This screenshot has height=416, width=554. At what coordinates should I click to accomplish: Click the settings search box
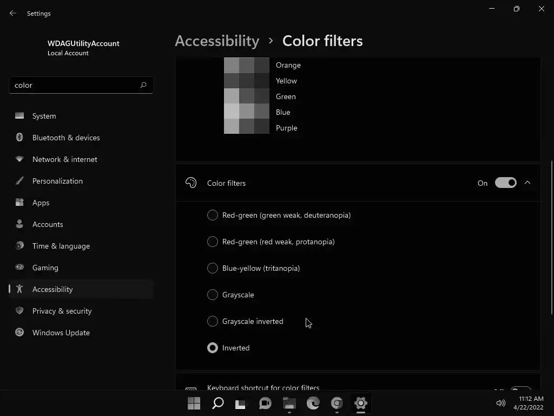[73, 85]
